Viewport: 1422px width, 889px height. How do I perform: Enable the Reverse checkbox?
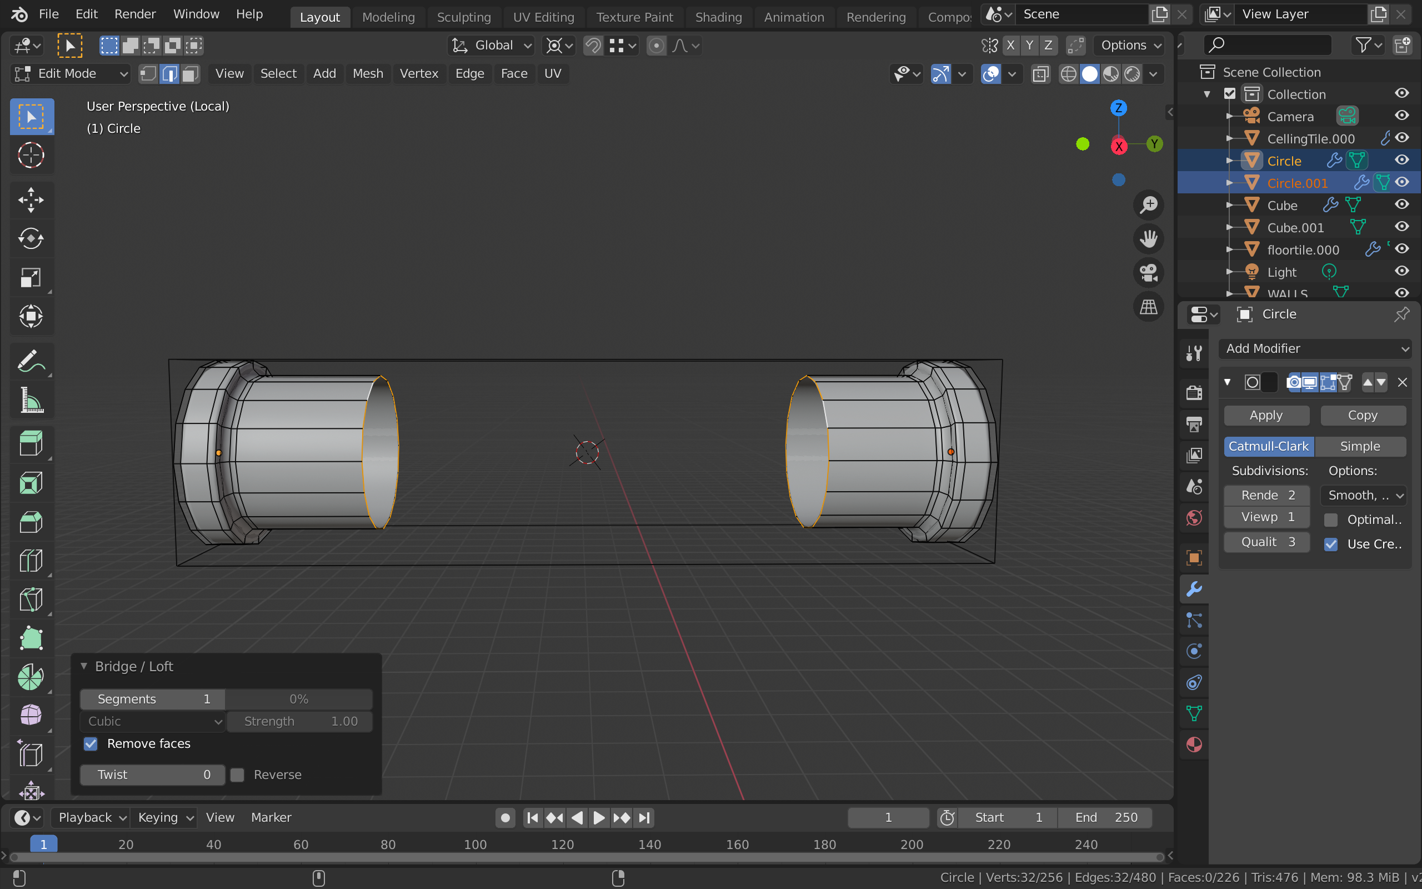click(x=237, y=775)
